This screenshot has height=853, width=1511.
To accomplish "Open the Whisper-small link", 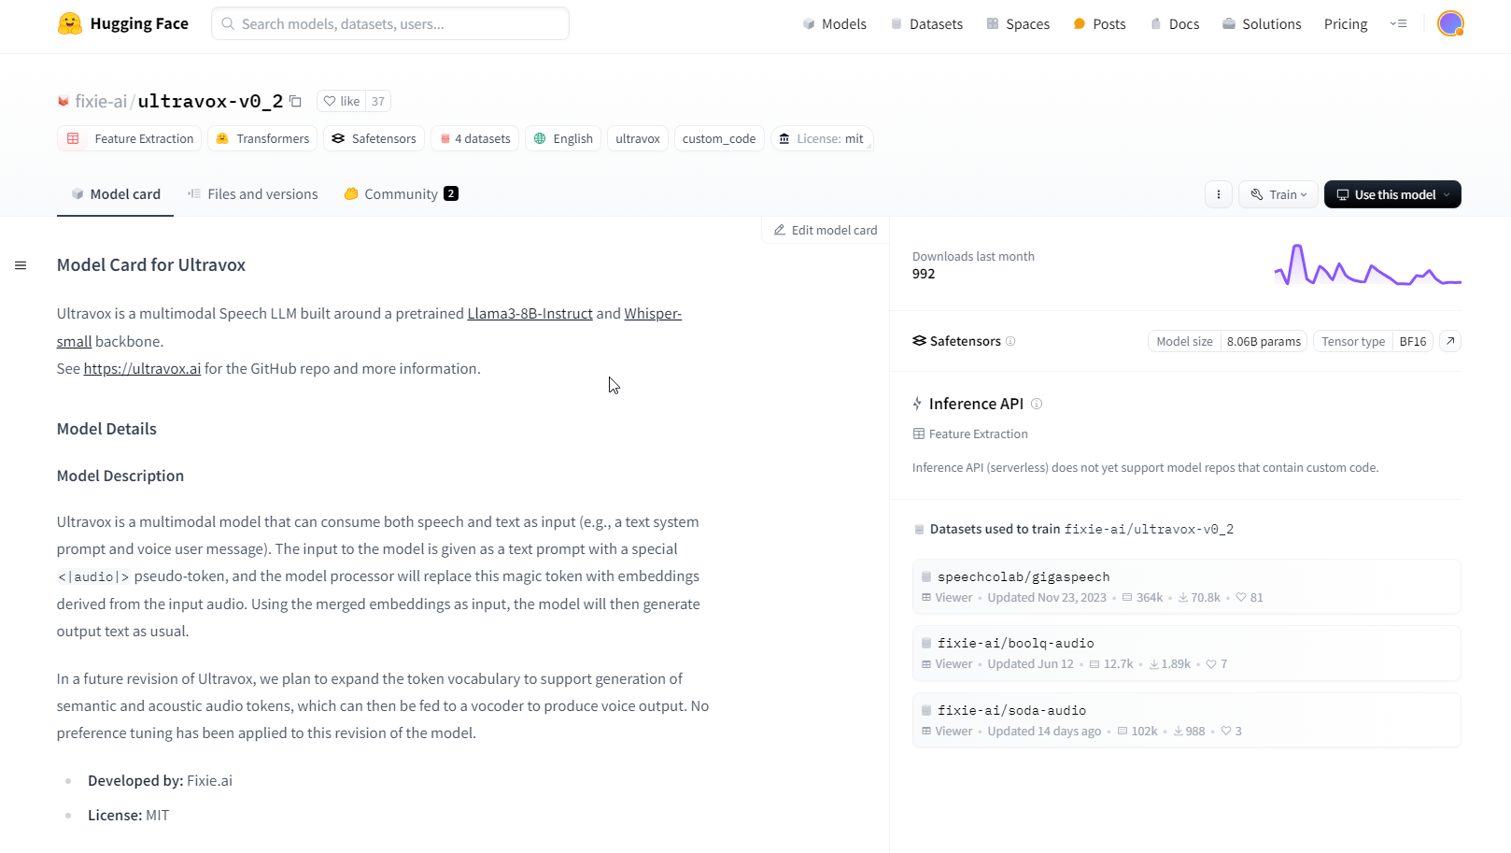I will pyautogui.click(x=653, y=314).
